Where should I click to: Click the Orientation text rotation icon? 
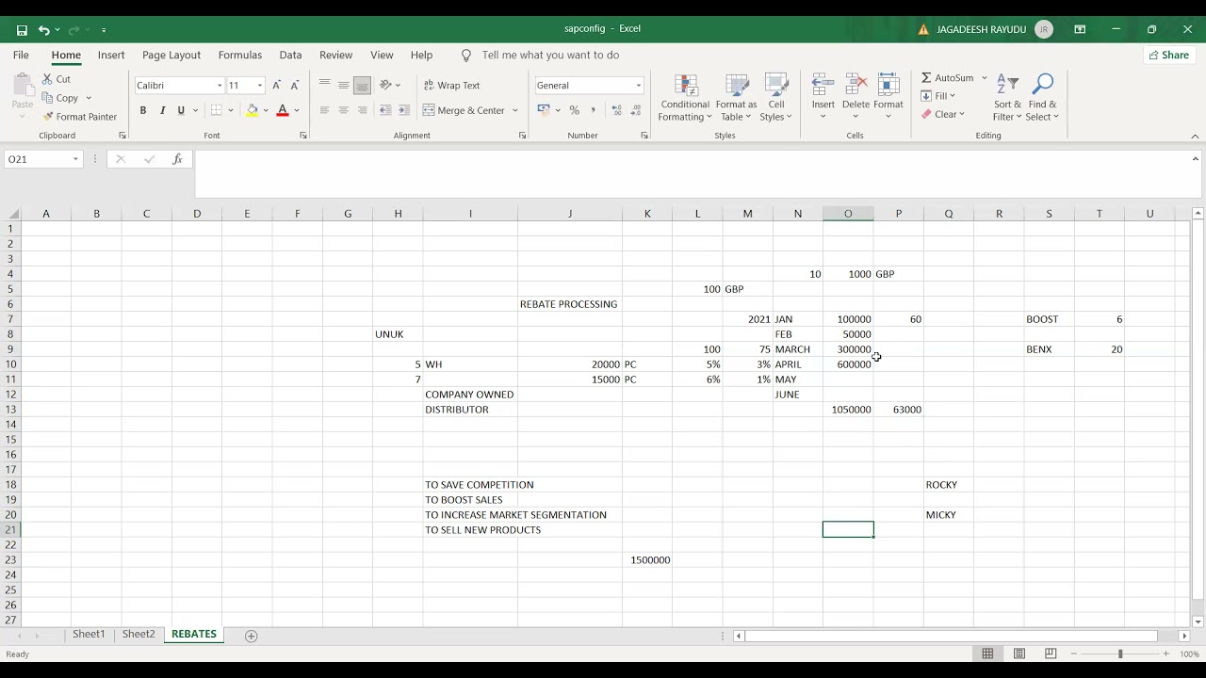click(384, 85)
